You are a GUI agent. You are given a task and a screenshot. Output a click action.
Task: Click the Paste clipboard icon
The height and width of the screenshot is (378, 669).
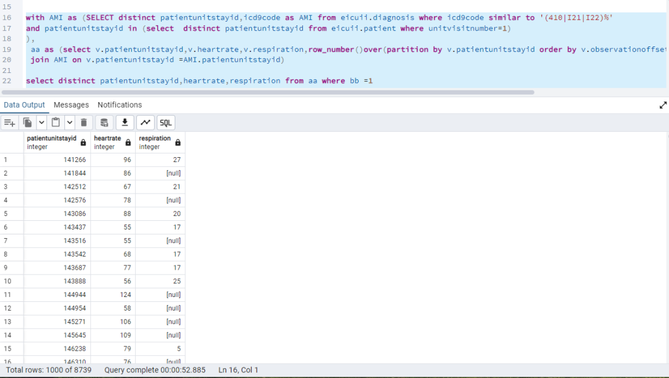(x=56, y=122)
